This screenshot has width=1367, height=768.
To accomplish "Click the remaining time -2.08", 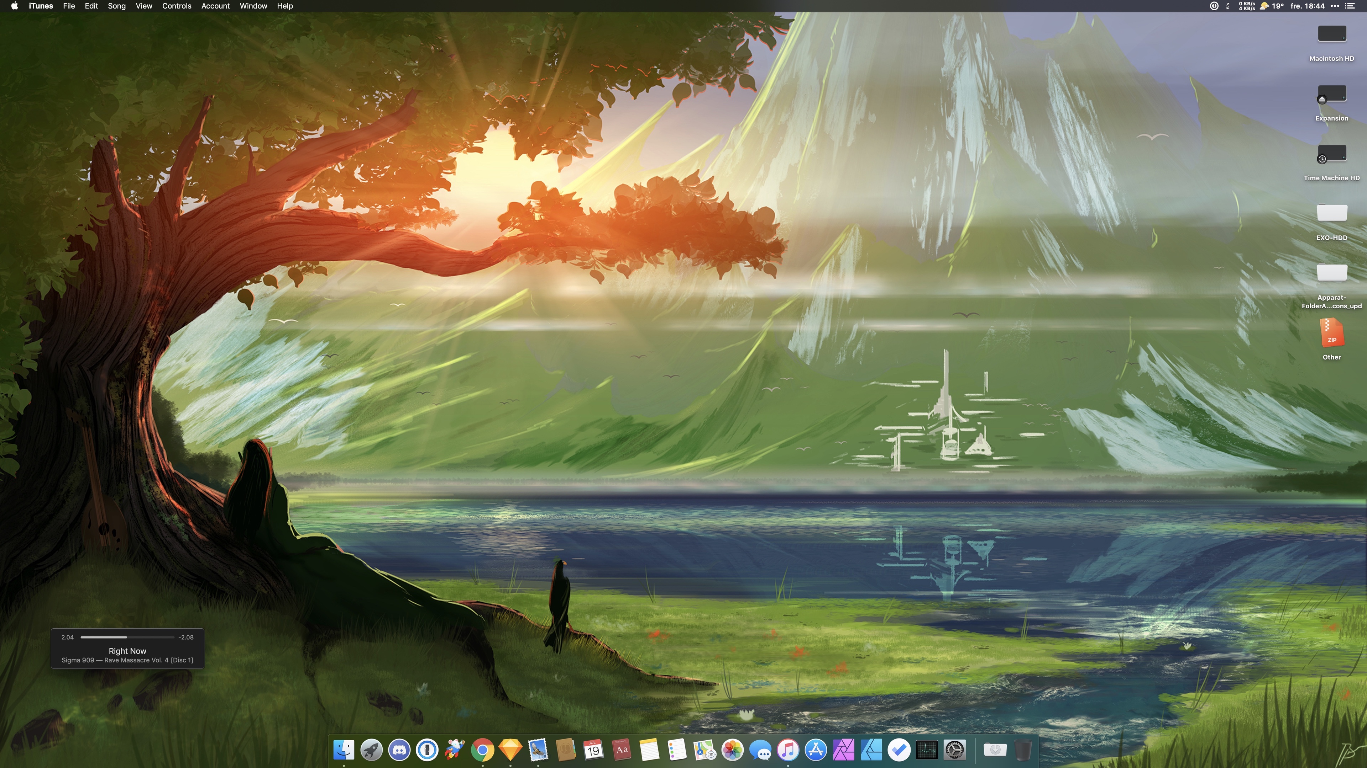I will (186, 637).
